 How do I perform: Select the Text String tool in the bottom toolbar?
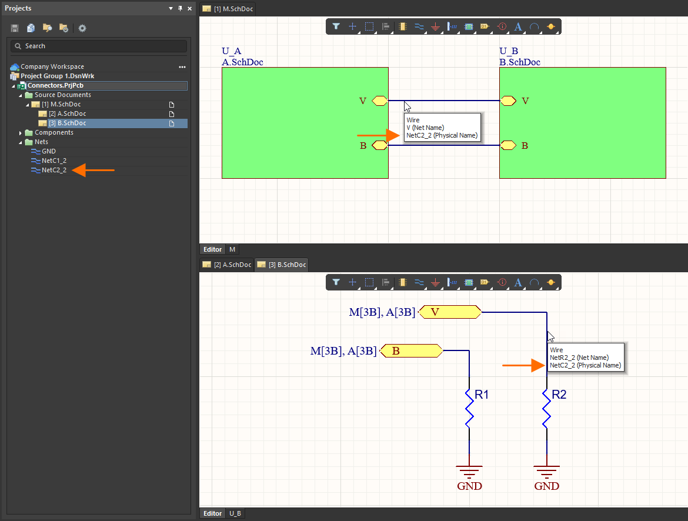tap(518, 282)
